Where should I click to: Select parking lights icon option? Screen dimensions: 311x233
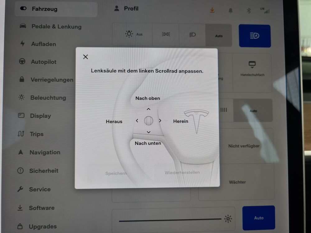166,34
